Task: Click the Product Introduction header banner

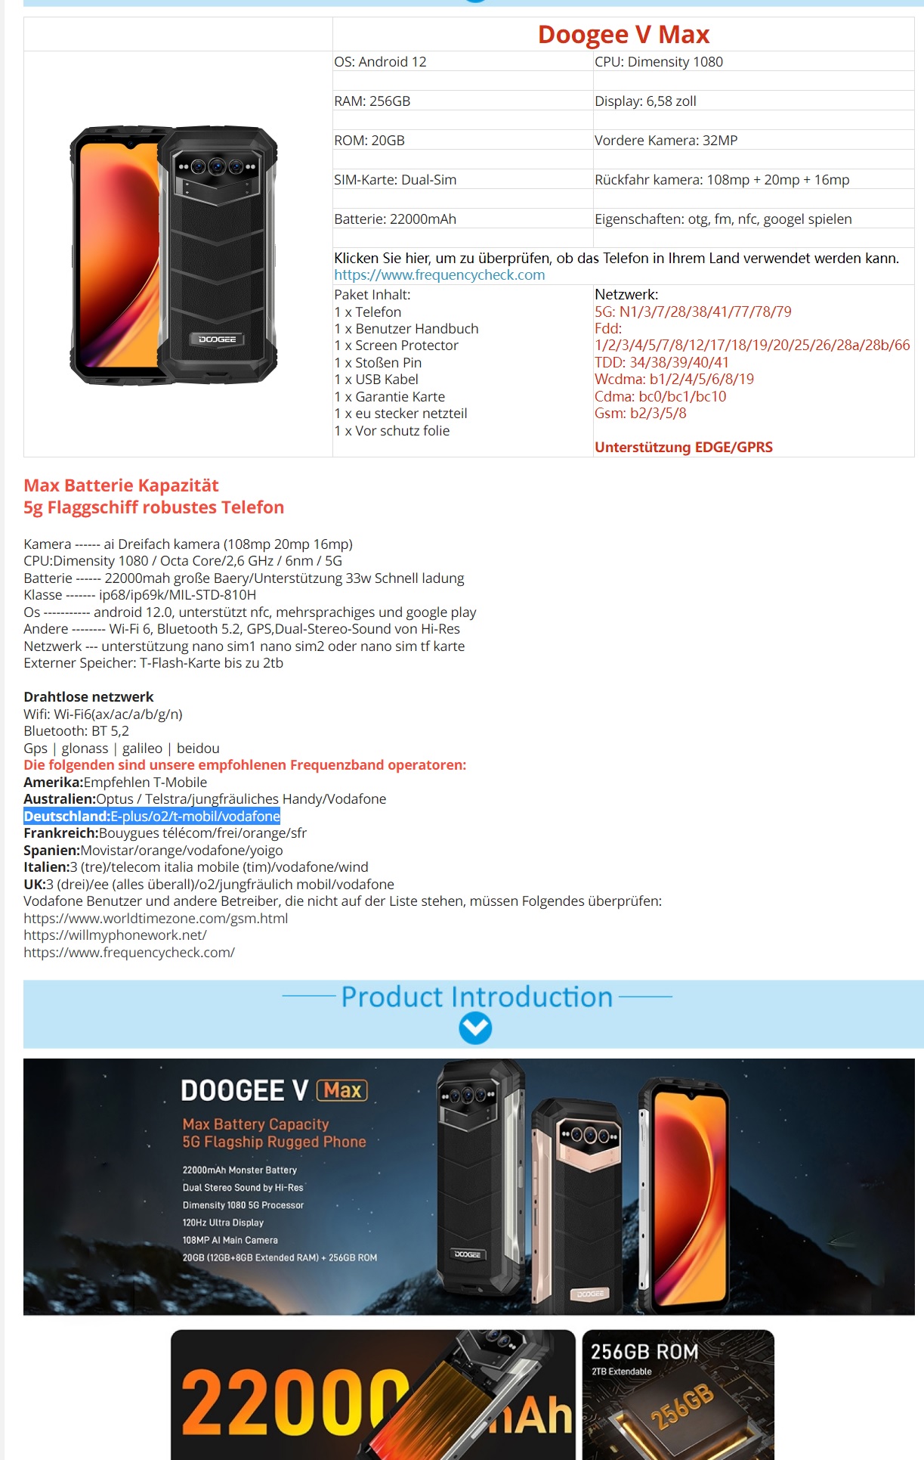Action: tap(473, 1014)
